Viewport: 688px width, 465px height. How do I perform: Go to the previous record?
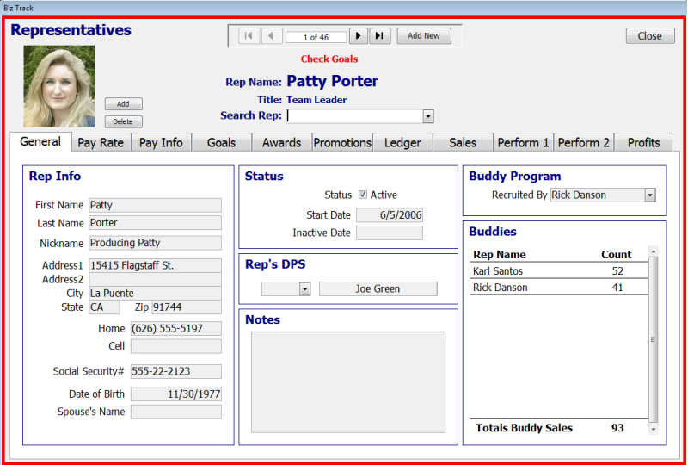272,36
